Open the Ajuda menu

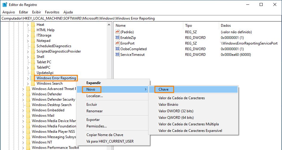(x=68, y=12)
